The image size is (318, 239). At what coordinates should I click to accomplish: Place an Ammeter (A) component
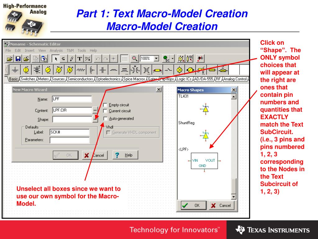(x=70, y=70)
